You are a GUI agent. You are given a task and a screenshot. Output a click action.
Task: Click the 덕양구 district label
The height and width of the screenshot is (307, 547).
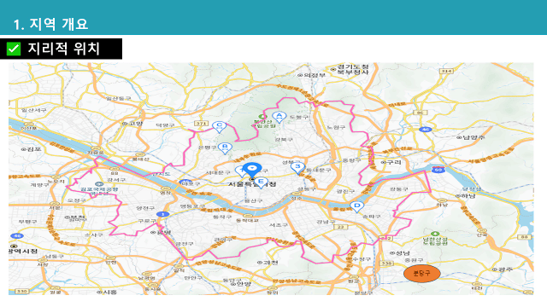pyautogui.click(x=165, y=125)
